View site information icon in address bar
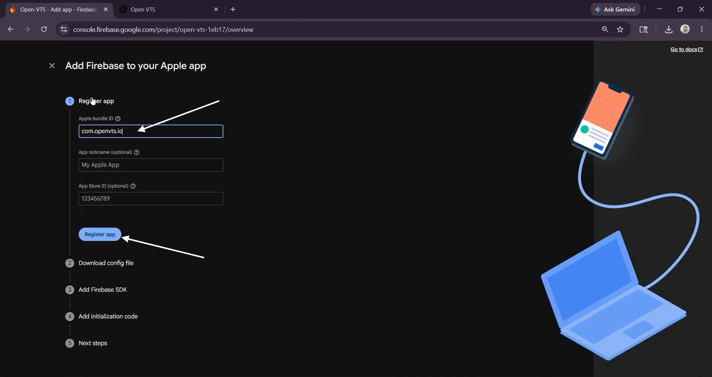 [x=64, y=29]
